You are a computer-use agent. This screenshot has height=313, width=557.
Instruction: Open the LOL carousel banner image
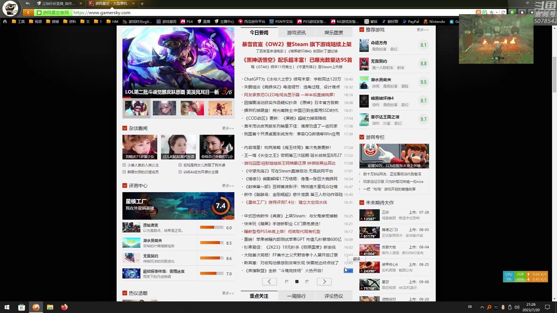(x=178, y=63)
